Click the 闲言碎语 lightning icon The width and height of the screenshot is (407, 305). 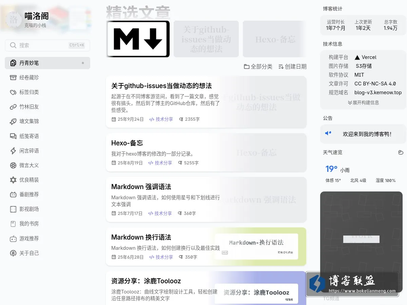click(x=13, y=151)
